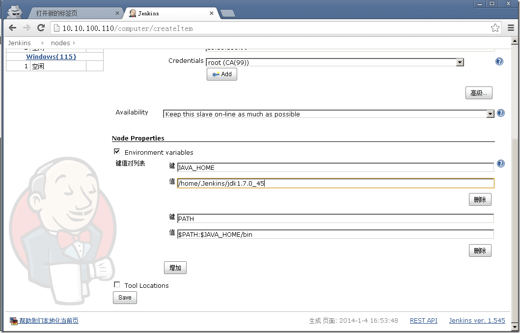Click the browser address bar
This screenshot has width=520, height=333.
pyautogui.click(x=275, y=28)
